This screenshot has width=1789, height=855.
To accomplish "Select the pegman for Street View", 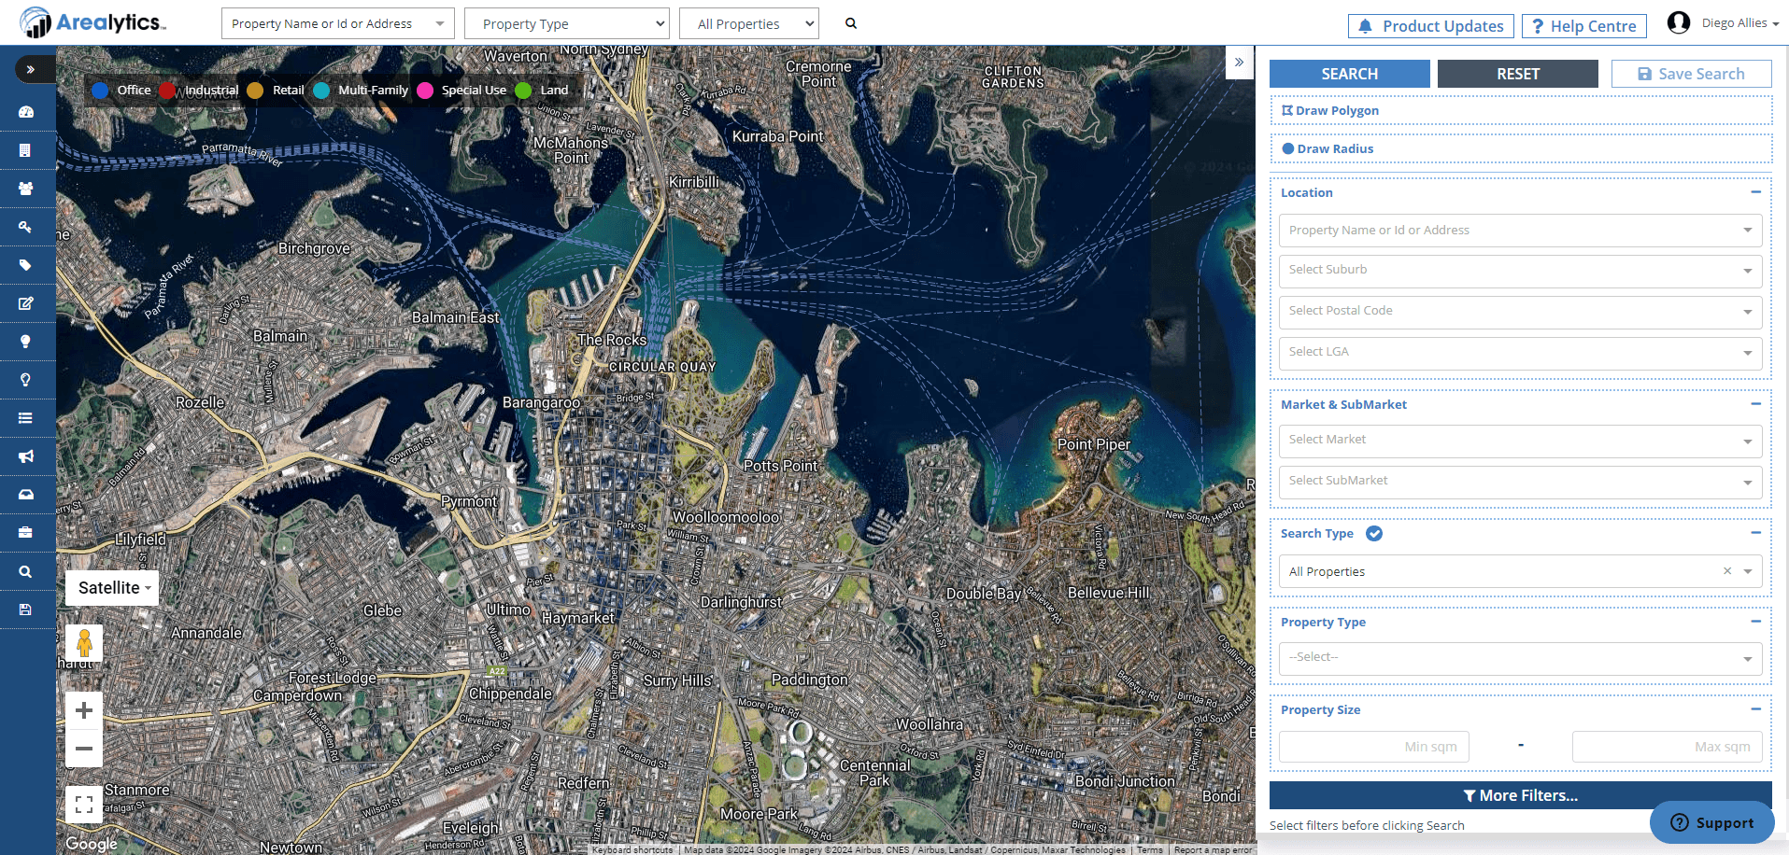I will 84,643.
